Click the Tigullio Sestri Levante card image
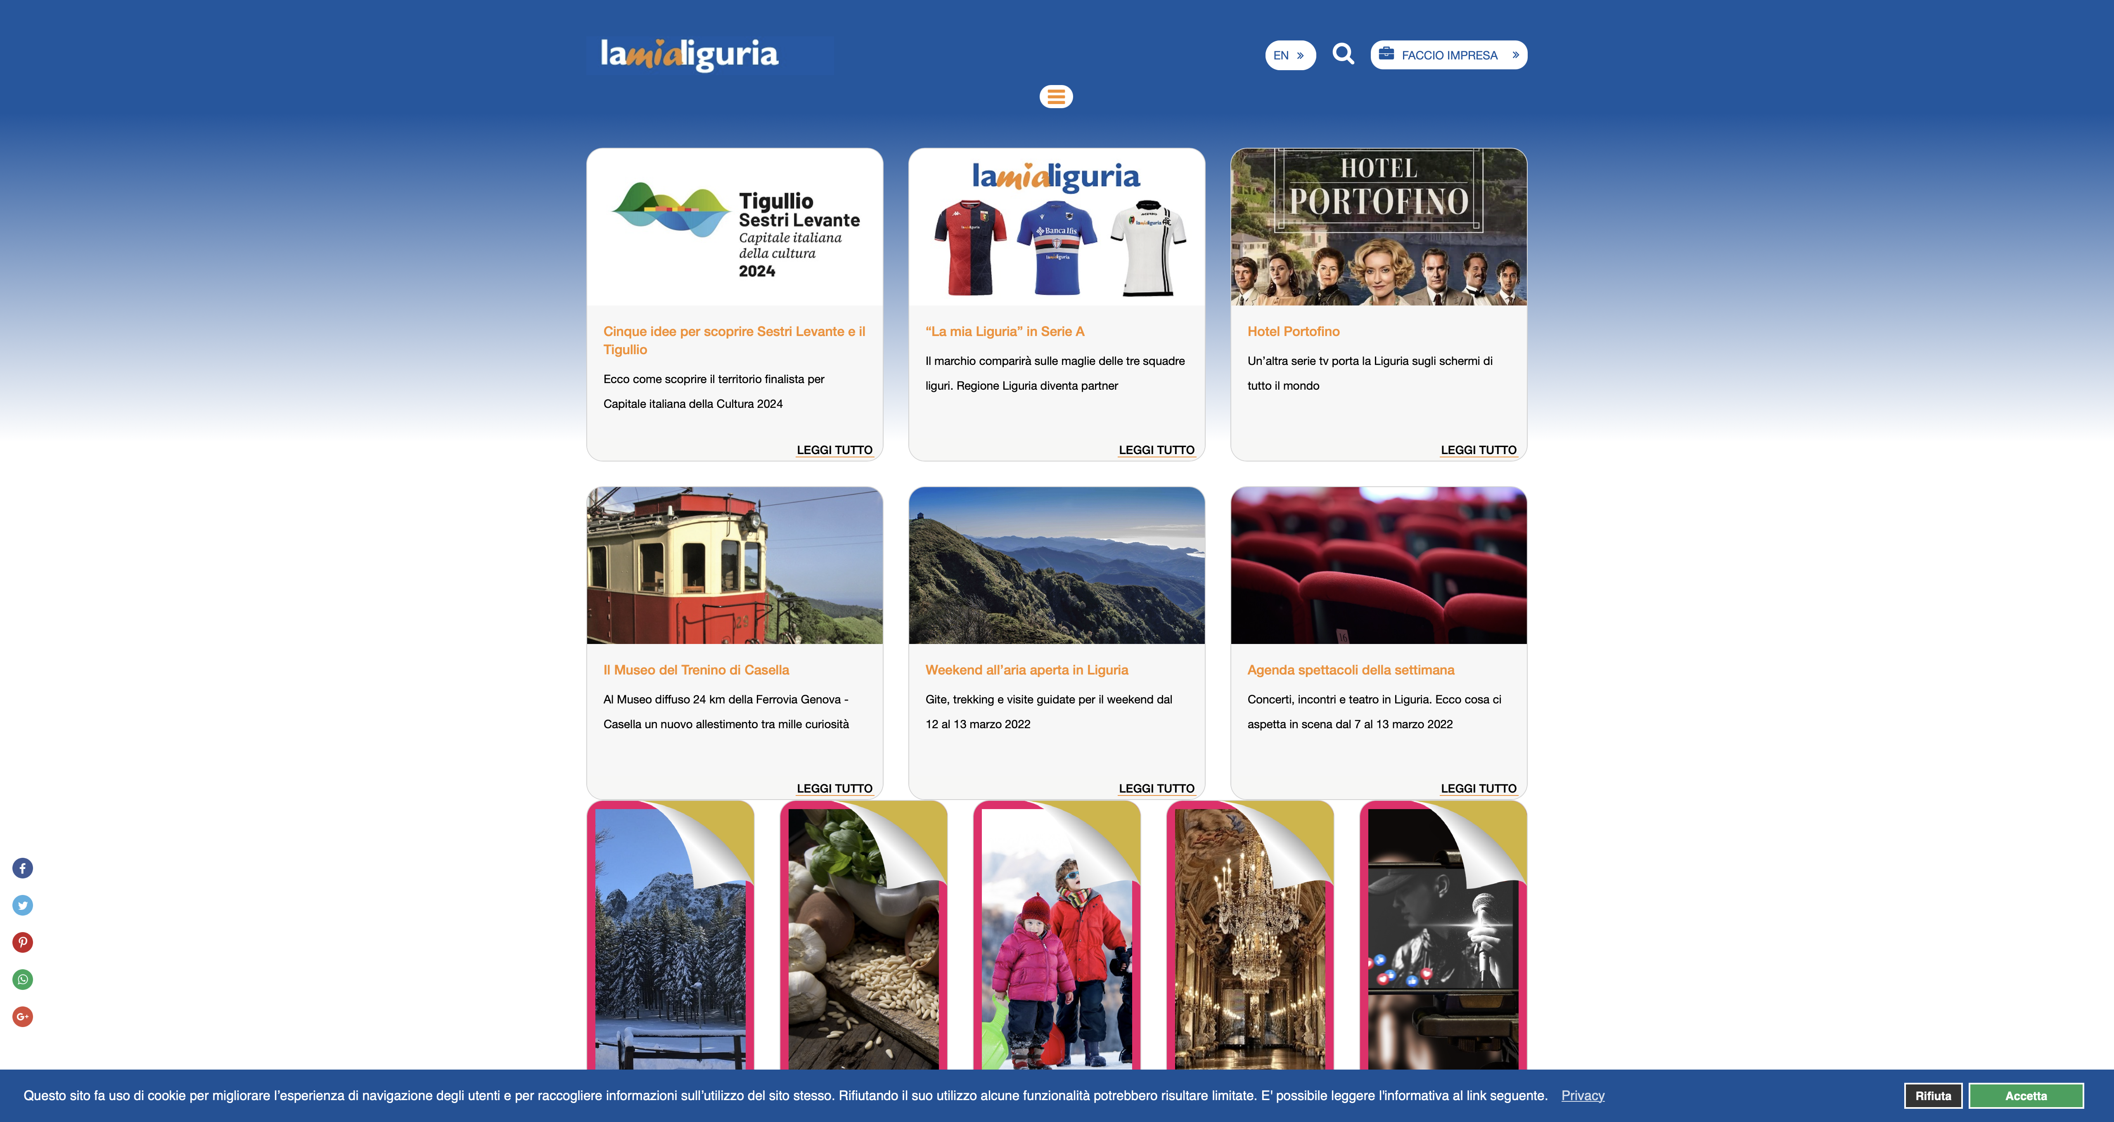 coord(735,227)
